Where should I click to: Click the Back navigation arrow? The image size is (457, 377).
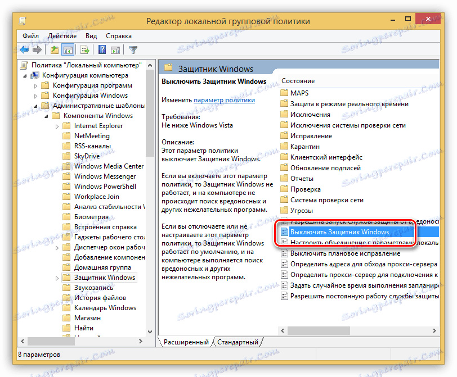24,49
